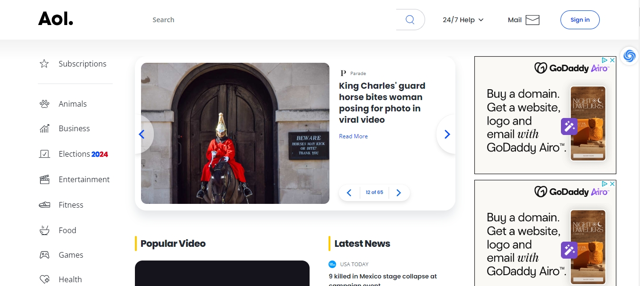Click the Read More link
Image resolution: width=640 pixels, height=286 pixels.
tap(353, 136)
